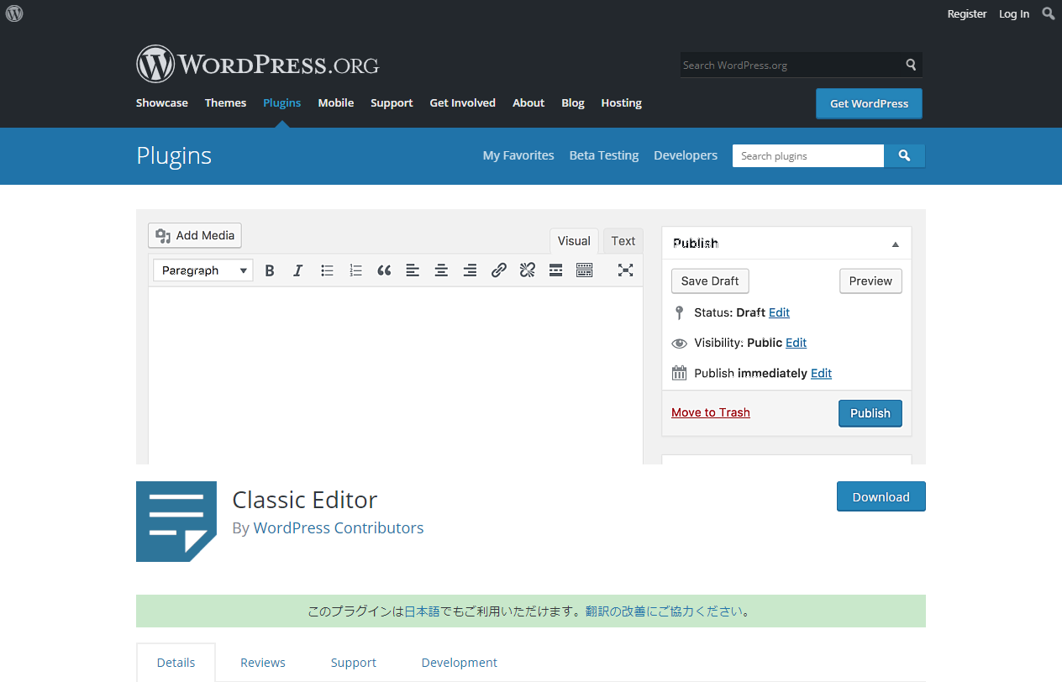The width and height of the screenshot is (1062, 682).
Task: Click the calendar icon beside Publish immediately
Action: coord(680,373)
